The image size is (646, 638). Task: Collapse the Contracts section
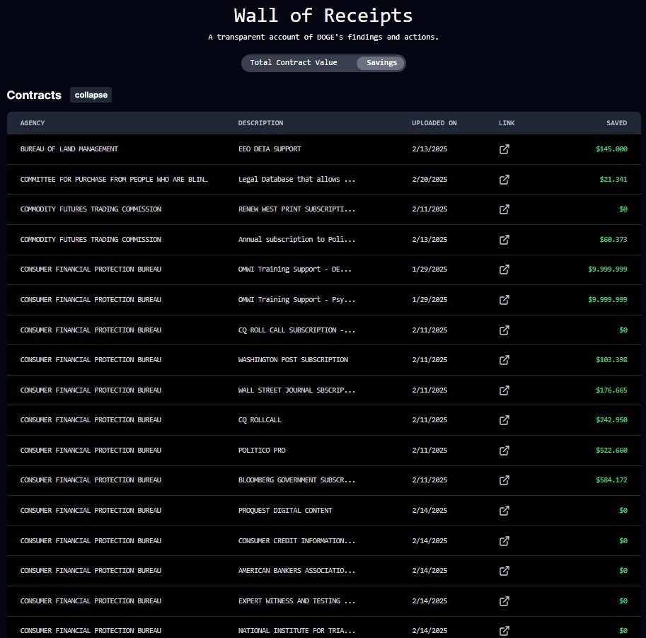(91, 95)
